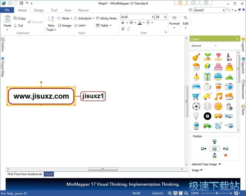The width and height of the screenshot is (246, 196).
Task: Open the Outline side panel
Action: pyautogui.click(x=3, y=44)
